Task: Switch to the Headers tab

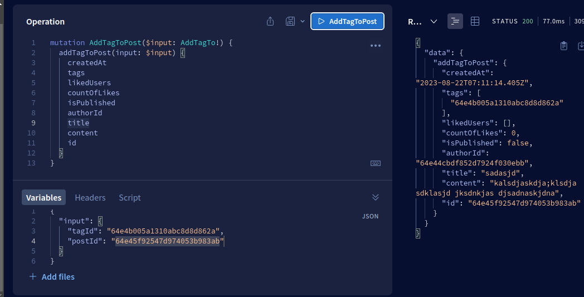Action: tap(90, 197)
